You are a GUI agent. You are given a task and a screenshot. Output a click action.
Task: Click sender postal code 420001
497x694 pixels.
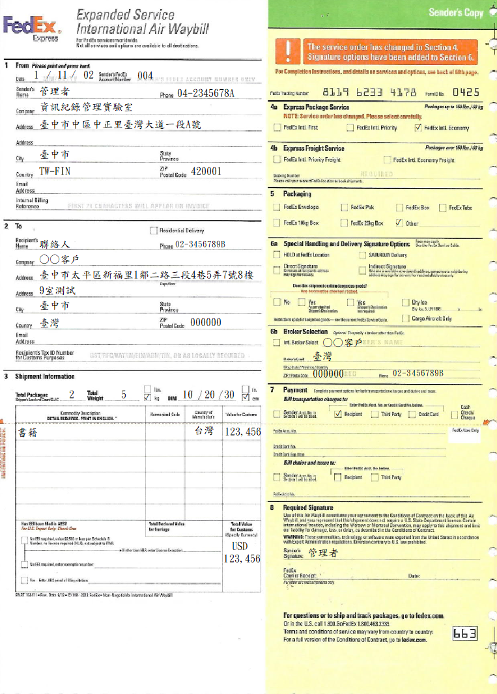click(206, 172)
